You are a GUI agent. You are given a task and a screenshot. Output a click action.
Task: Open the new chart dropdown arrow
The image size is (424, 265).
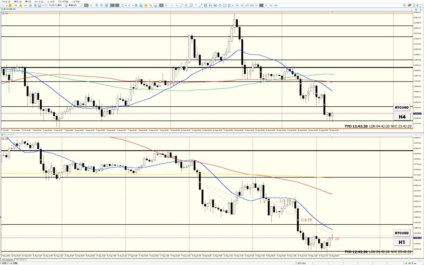(x=7, y=6)
